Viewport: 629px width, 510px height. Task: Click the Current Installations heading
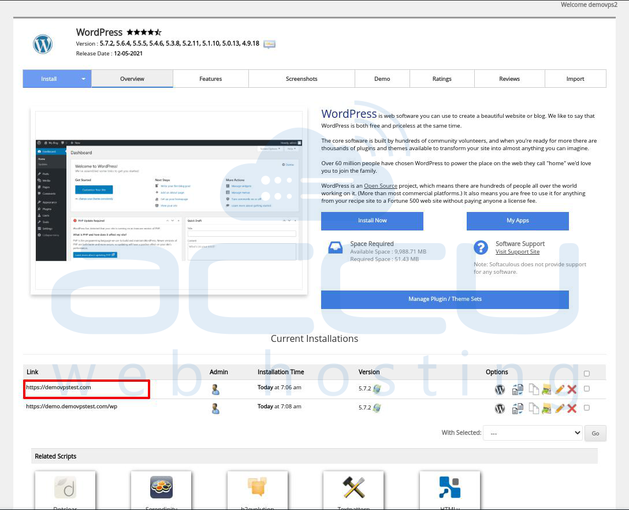(314, 338)
